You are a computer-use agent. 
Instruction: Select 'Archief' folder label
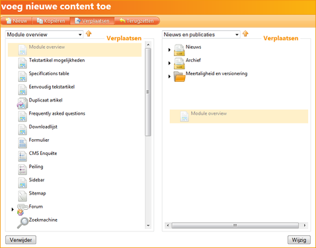pyautogui.click(x=193, y=60)
